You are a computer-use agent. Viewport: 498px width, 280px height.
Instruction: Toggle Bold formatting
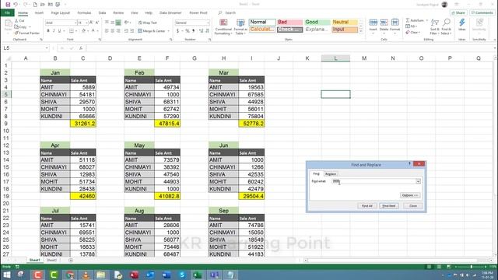(x=48, y=31)
